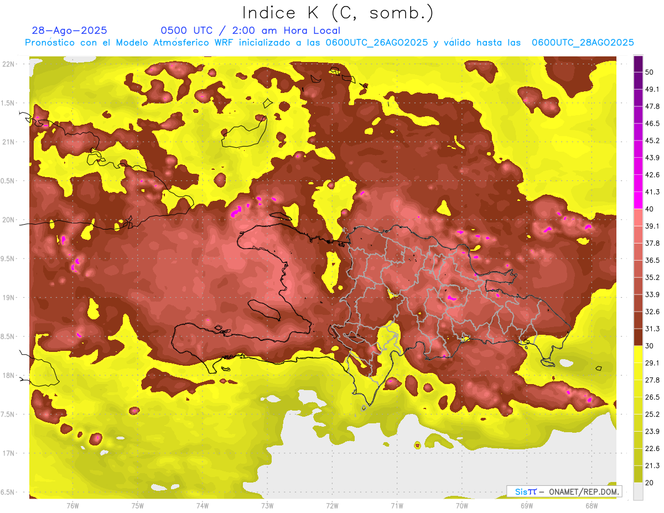Click the '19N' latitude axis label
The height and width of the screenshot is (513, 664).
[x=9, y=298]
